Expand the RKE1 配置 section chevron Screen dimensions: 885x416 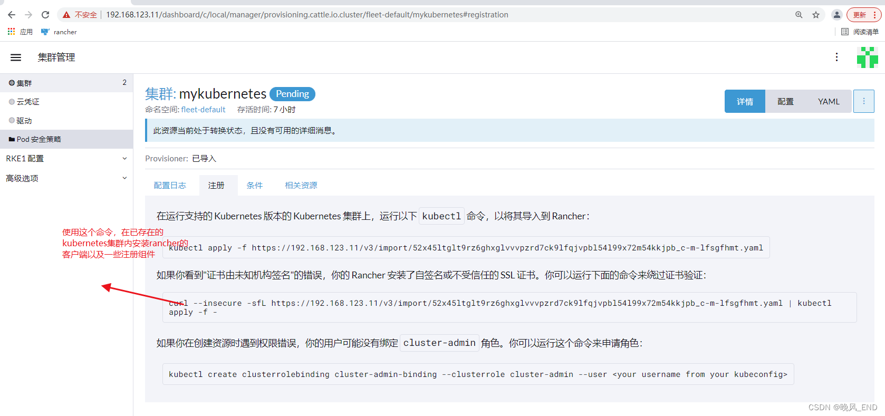(x=124, y=159)
